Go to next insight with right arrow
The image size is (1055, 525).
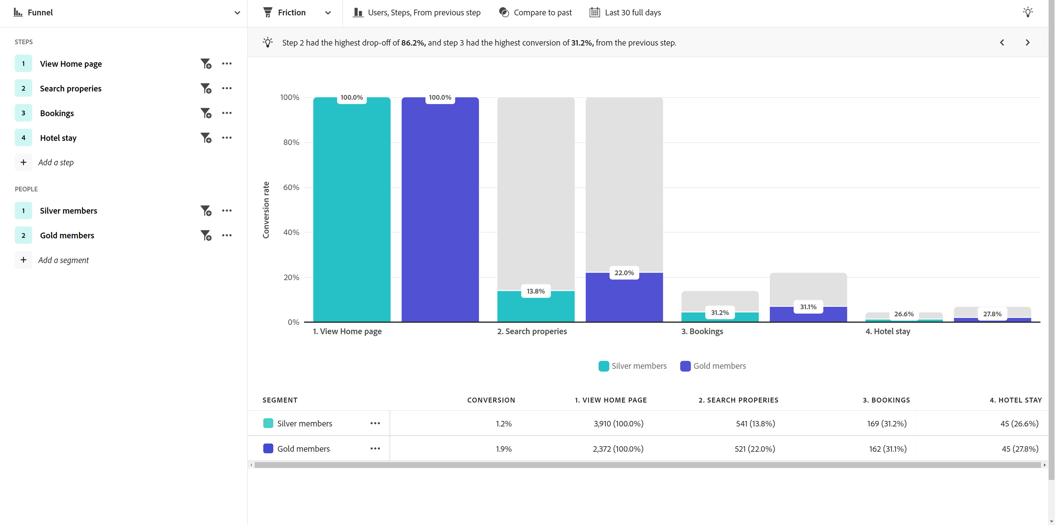tap(1027, 43)
